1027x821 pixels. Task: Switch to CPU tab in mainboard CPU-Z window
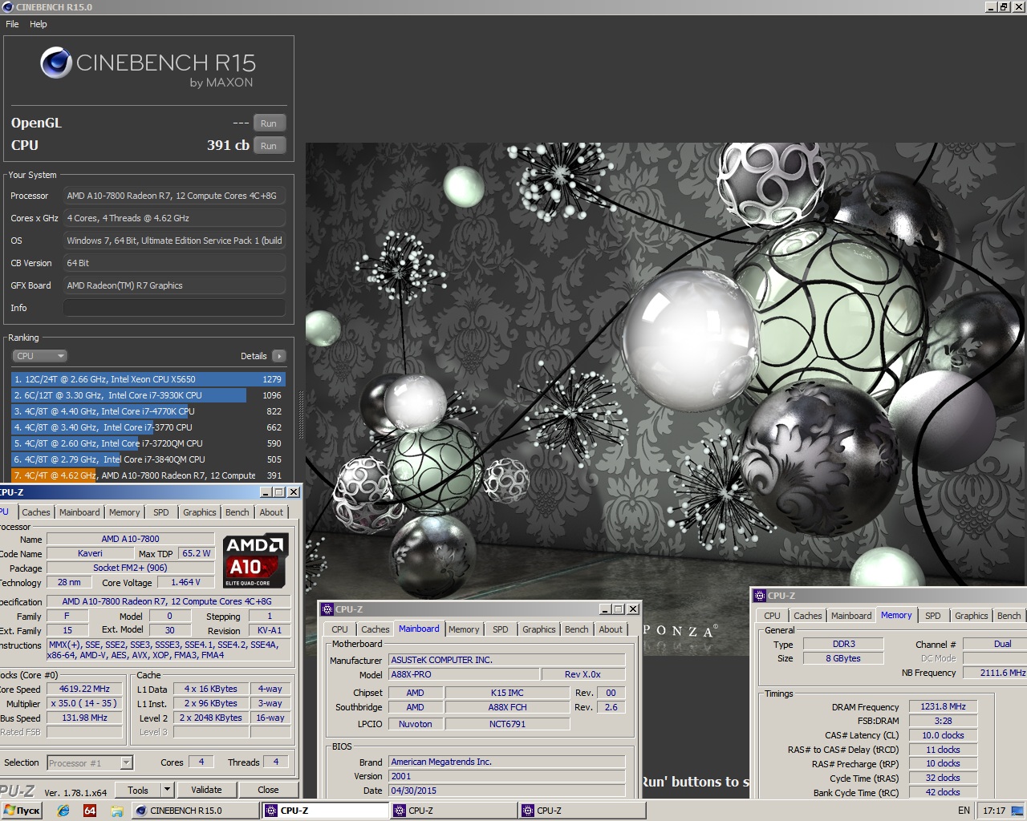[x=340, y=629]
